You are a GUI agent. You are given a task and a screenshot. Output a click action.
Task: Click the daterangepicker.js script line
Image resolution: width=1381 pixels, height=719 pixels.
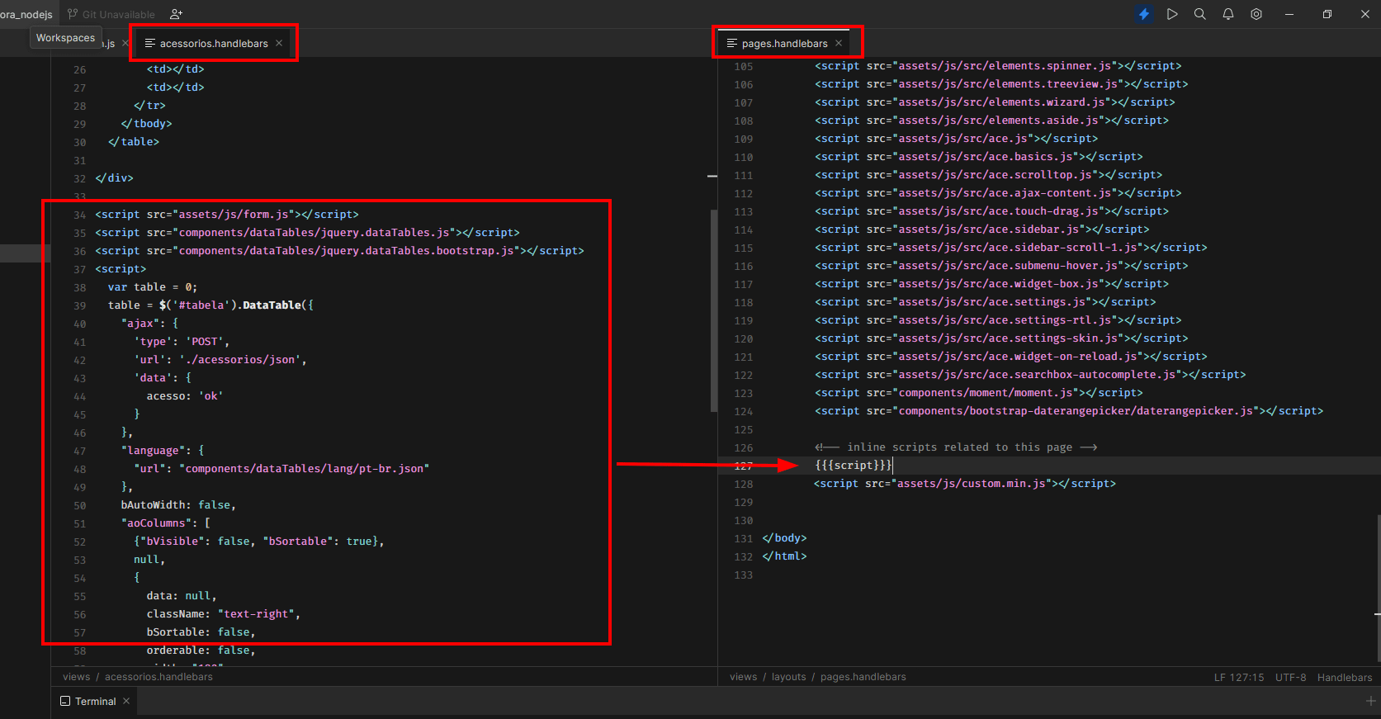pos(1069,411)
